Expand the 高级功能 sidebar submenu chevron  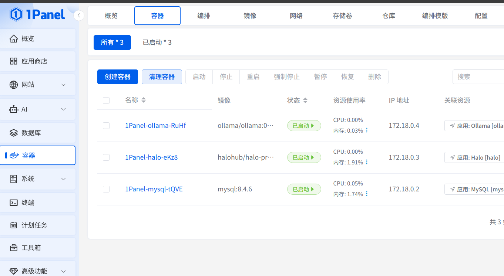click(64, 271)
